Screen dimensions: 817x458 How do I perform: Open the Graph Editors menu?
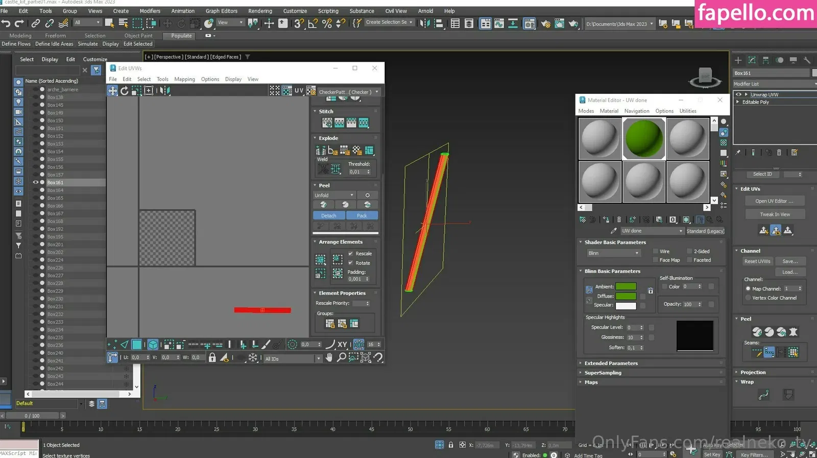[x=221, y=11]
